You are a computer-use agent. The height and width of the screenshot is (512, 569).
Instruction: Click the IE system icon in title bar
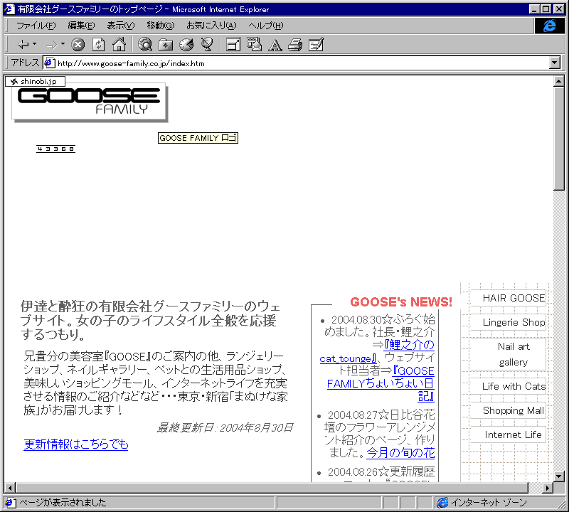point(9,9)
